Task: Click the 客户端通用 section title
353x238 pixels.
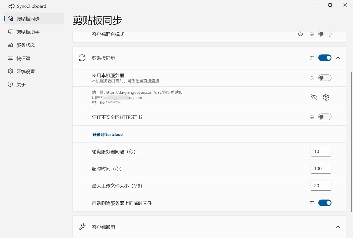Action: click(x=103, y=227)
